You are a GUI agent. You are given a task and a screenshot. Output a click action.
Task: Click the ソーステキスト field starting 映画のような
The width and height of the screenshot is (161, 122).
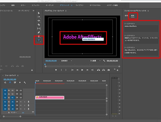141,40
